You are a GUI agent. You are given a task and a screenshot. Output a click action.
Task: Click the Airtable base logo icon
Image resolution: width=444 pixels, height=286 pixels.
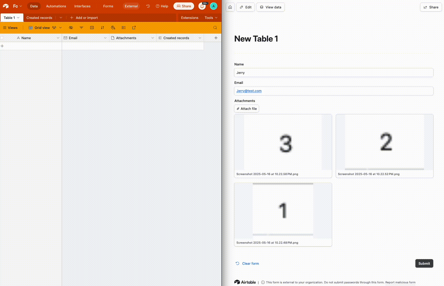tap(6, 6)
